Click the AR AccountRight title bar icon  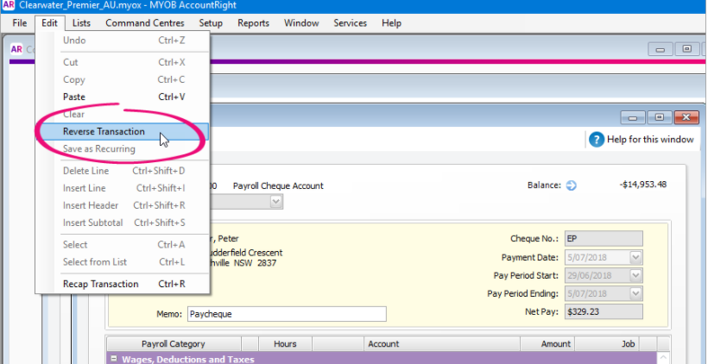pos(9,6)
